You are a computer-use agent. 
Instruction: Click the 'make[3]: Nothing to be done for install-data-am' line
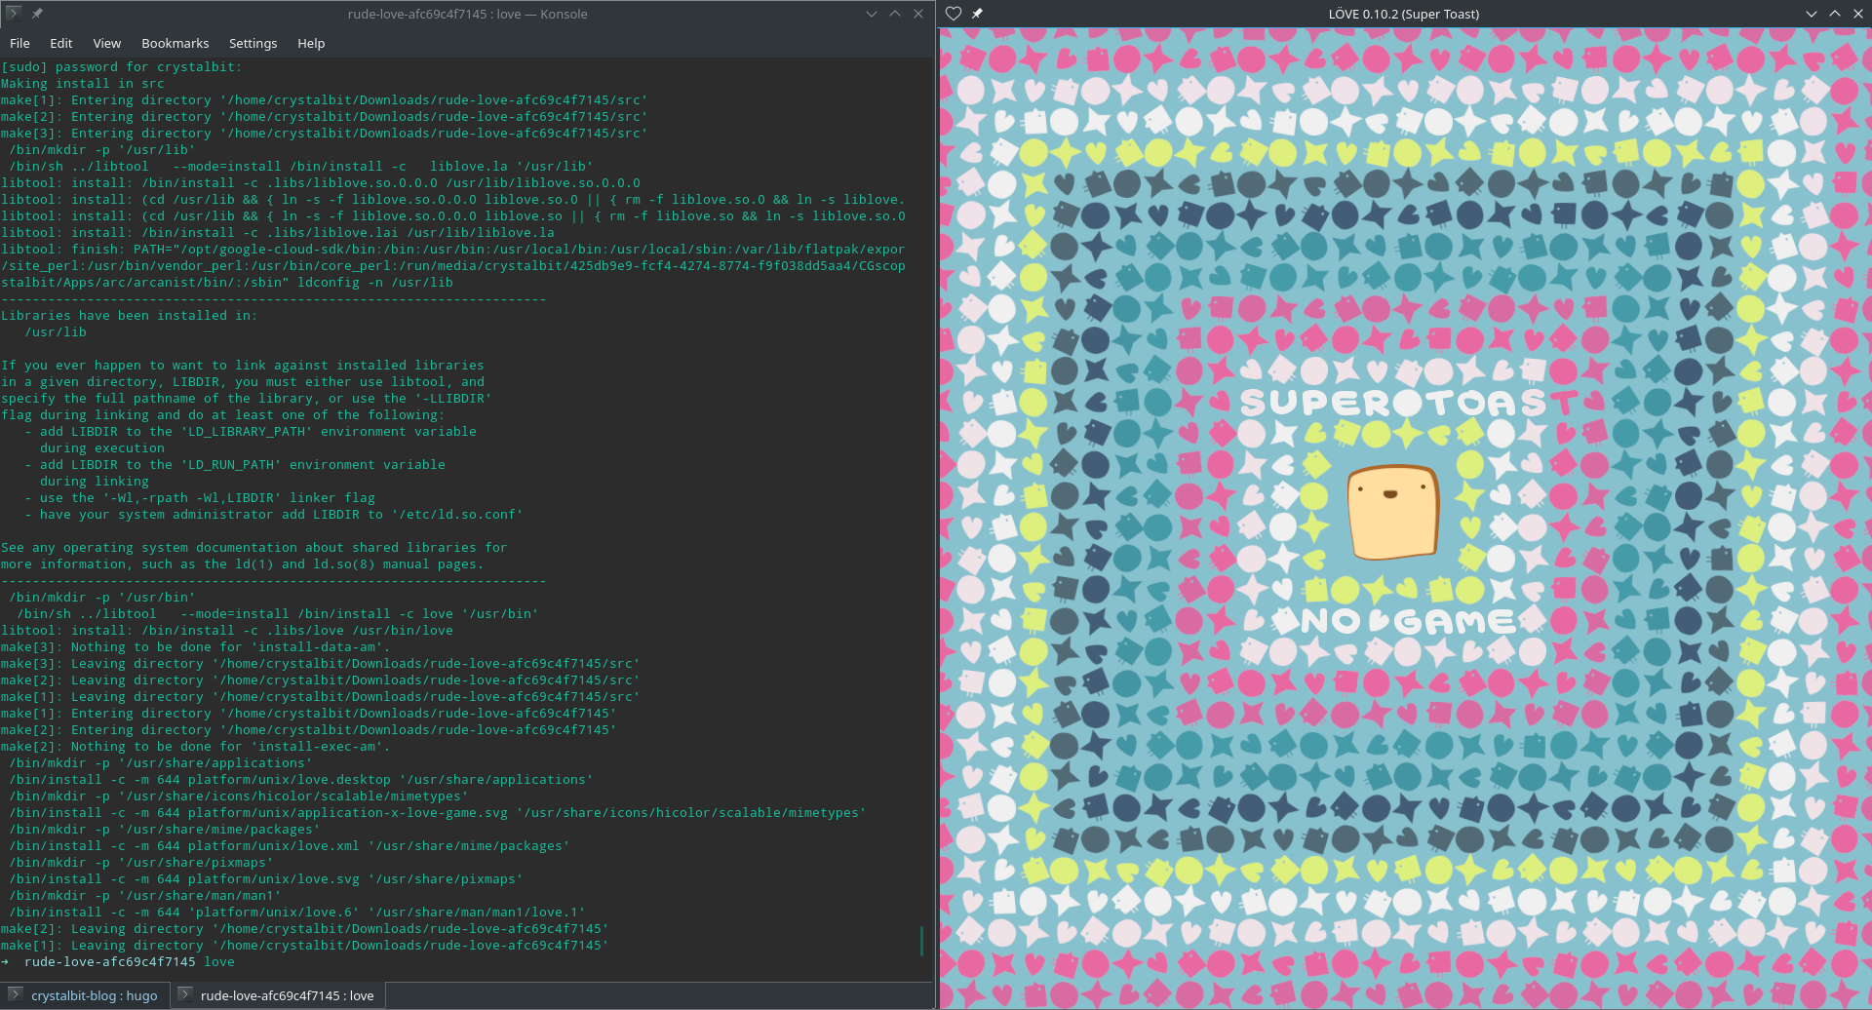195,647
